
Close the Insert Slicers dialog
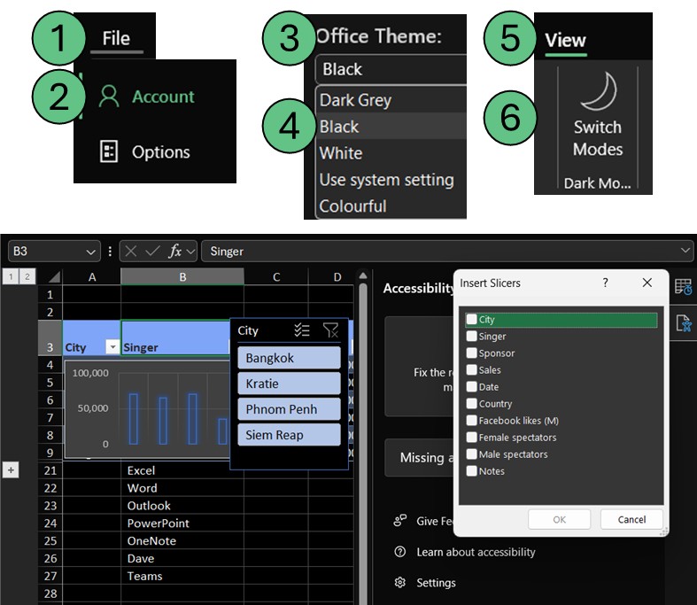[647, 283]
